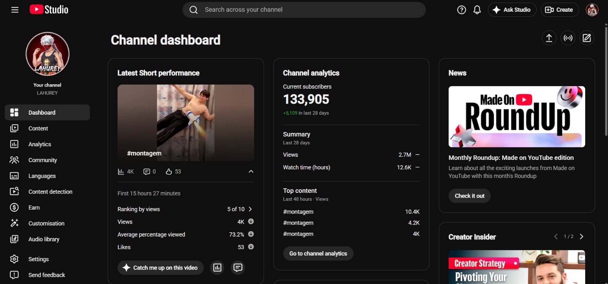Click the Check it out button
Viewport: 608px width, 284px height.
470,196
